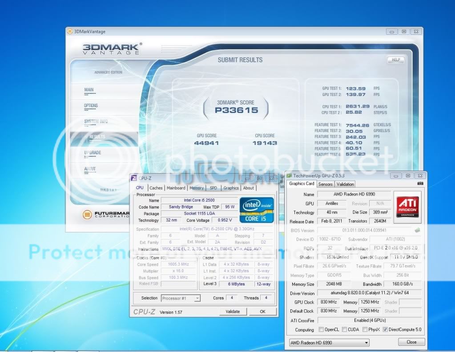Open the About tab in CPU-Z
This screenshot has height=352, width=455.
[248, 188]
